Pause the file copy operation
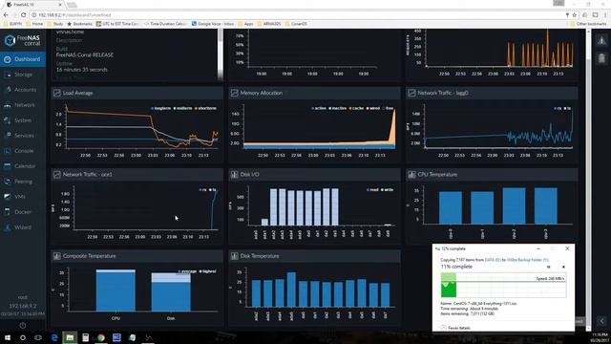Image resolution: width=611 pixels, height=344 pixels. click(548, 267)
